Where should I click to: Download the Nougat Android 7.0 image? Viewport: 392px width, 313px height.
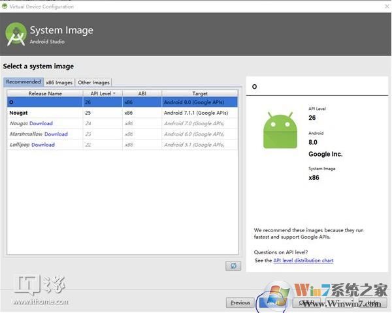41,123
